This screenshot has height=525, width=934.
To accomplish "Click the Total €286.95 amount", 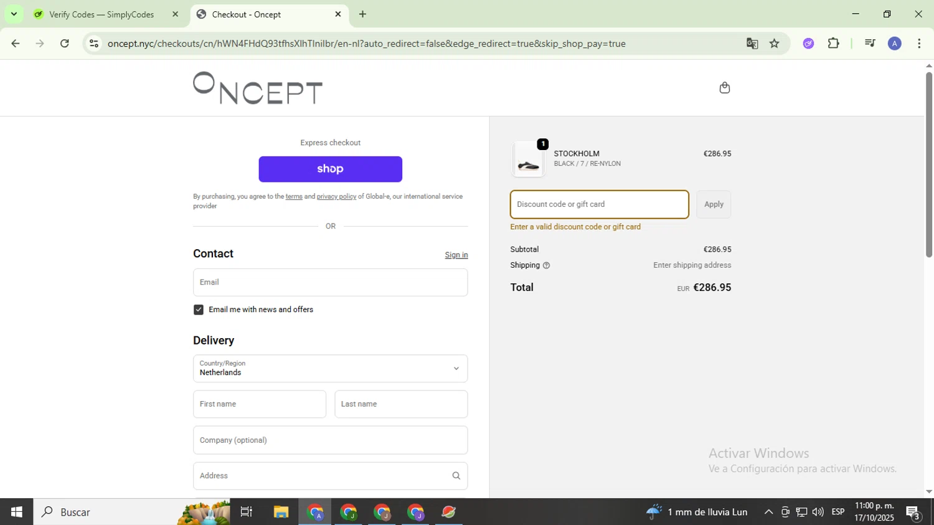I will pyautogui.click(x=712, y=288).
